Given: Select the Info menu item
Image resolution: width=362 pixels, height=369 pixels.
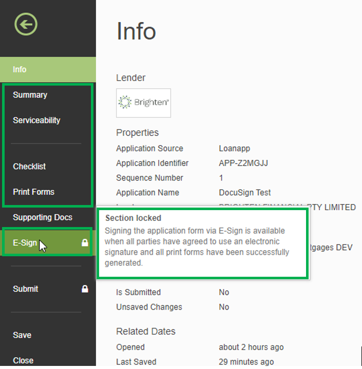Looking at the screenshot, I should click(20, 70).
